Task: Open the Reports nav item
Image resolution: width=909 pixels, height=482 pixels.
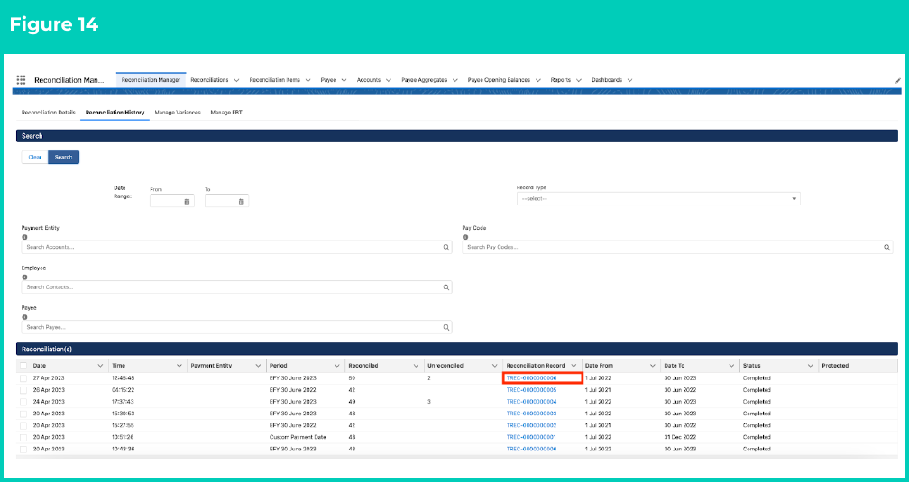Action: tap(561, 80)
